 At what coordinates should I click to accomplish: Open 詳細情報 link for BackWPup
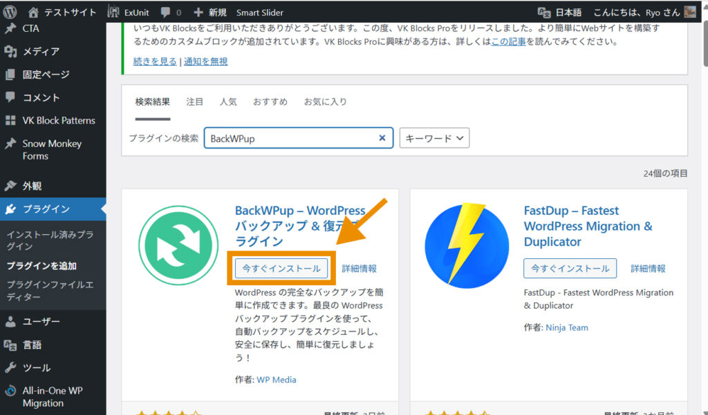click(x=360, y=269)
